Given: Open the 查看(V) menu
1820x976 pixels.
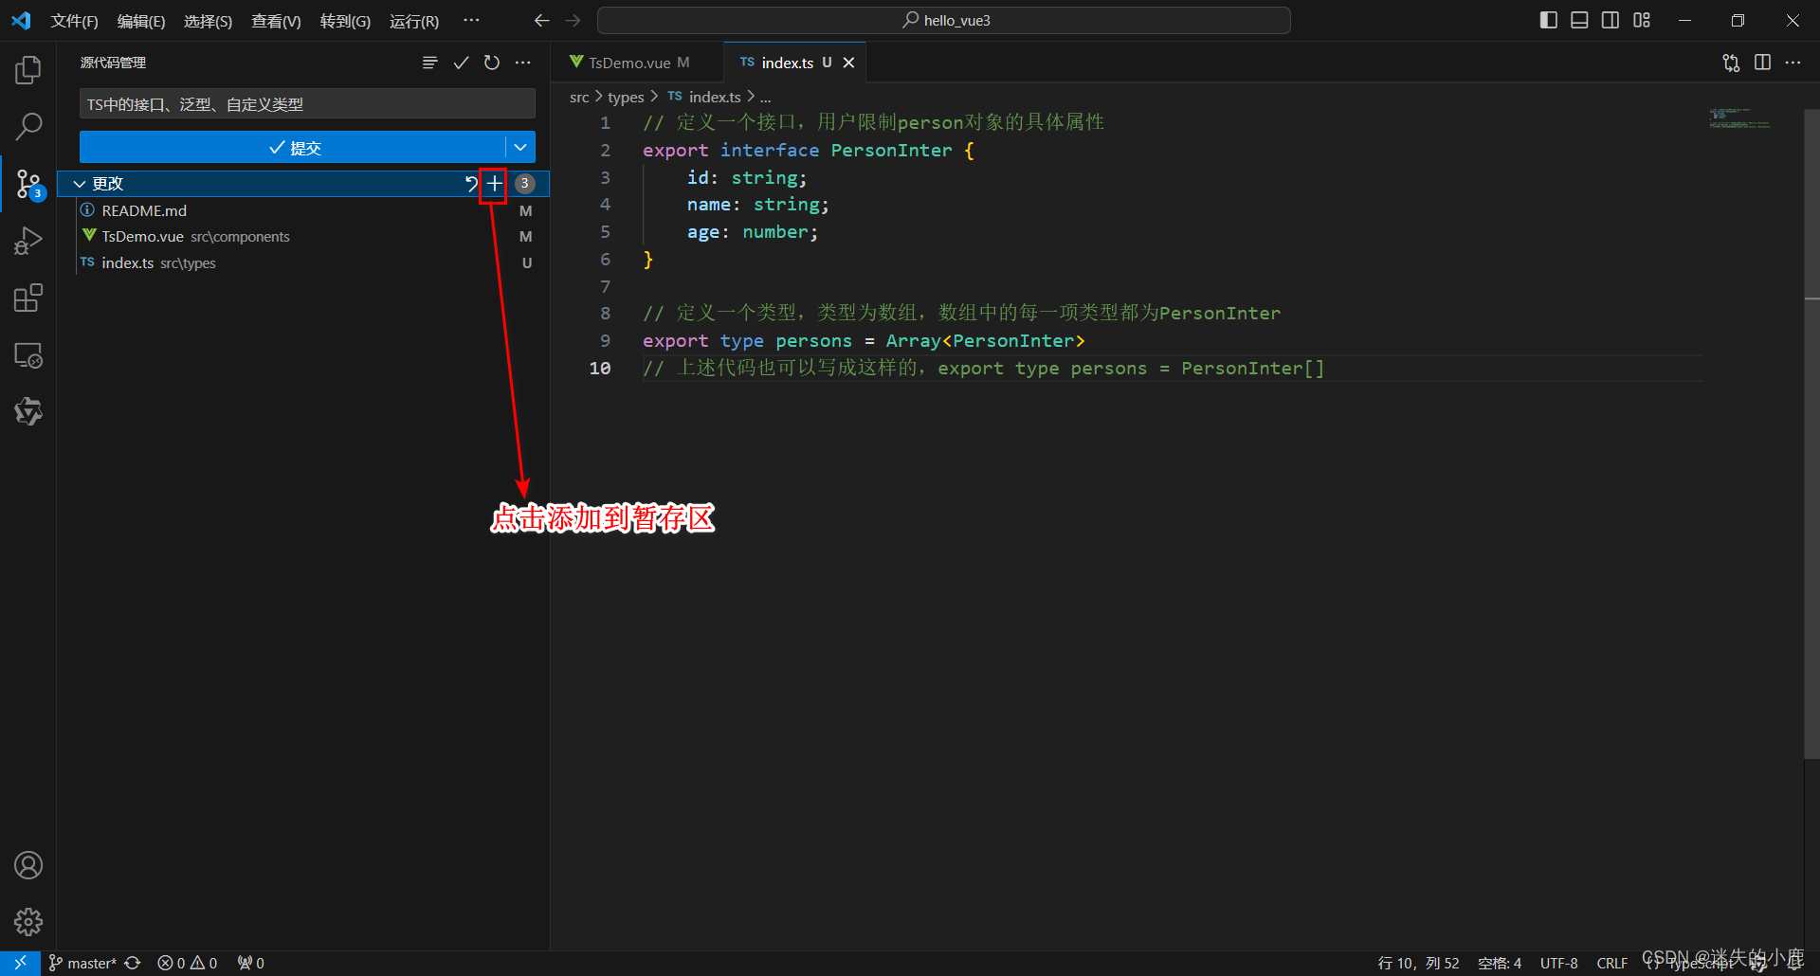Looking at the screenshot, I should pos(276,21).
